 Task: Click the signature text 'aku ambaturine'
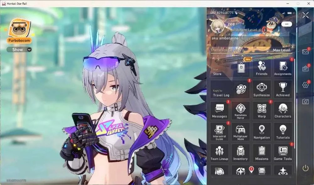tap(225, 38)
